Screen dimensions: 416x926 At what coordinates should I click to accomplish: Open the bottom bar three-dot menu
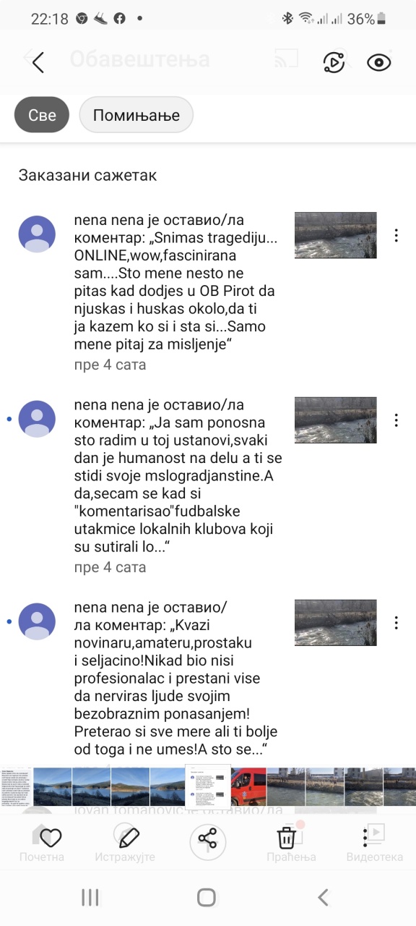pyautogui.click(x=365, y=838)
